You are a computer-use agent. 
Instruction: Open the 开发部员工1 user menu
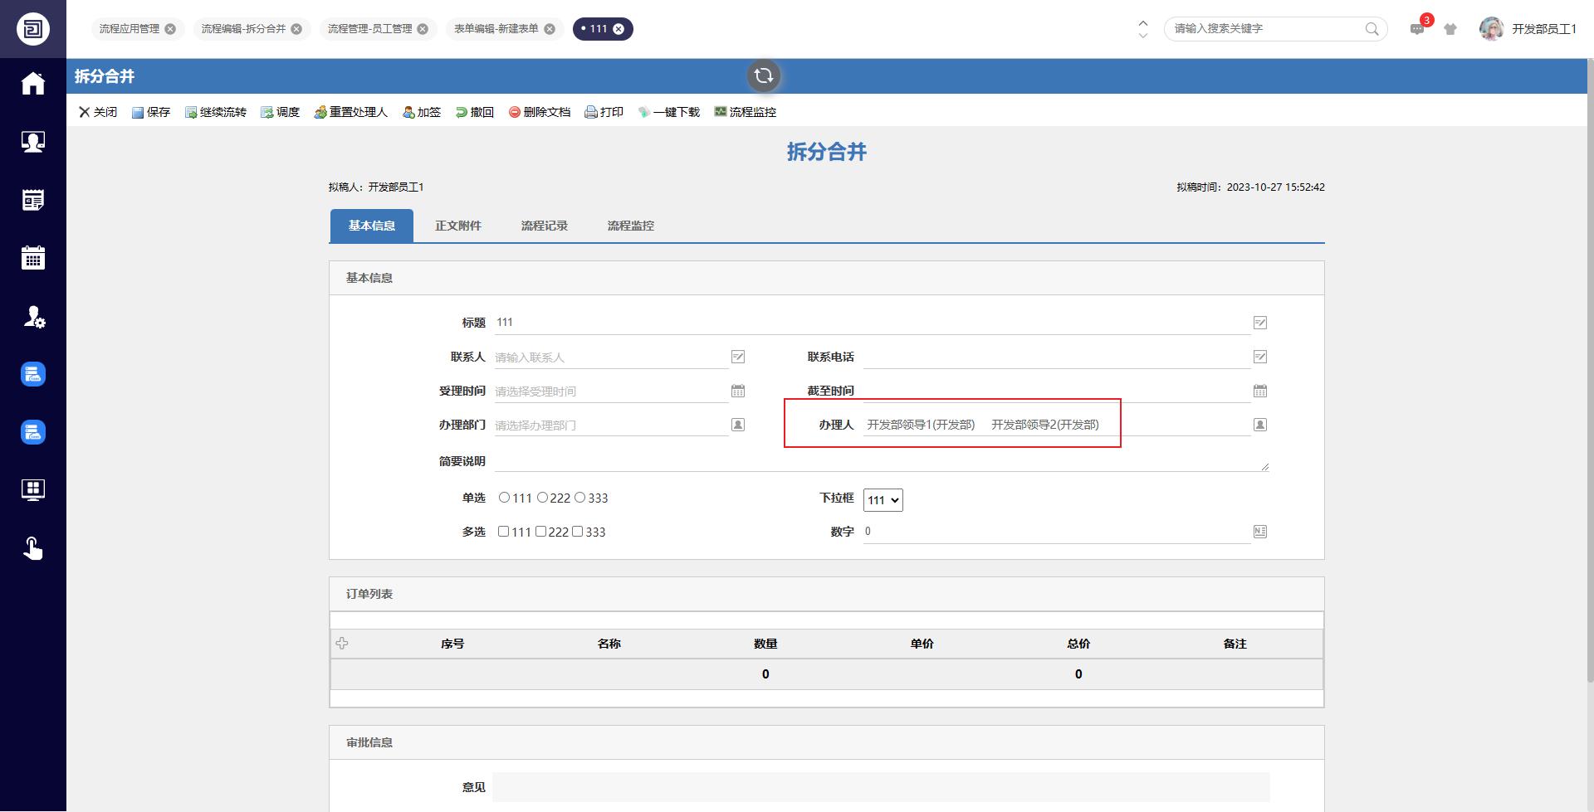[1528, 29]
